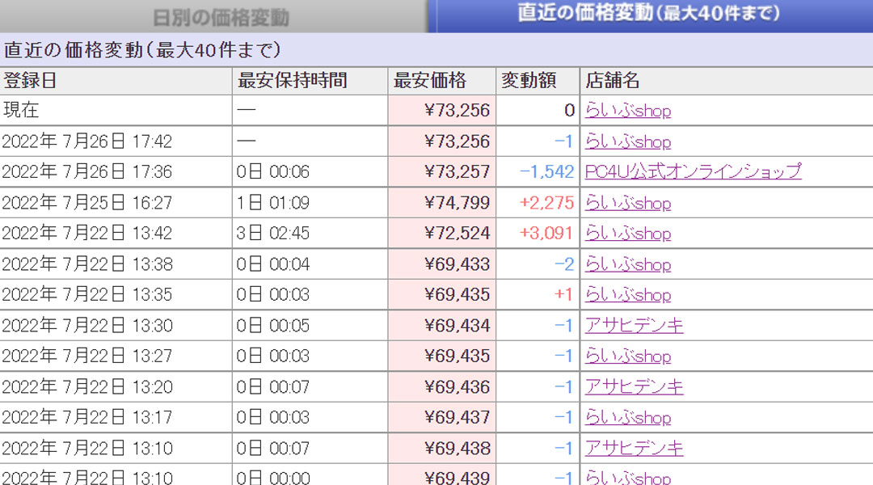873x485 pixels.
Task: Open らいぶshop link in the 現在 row
Action: (x=627, y=111)
